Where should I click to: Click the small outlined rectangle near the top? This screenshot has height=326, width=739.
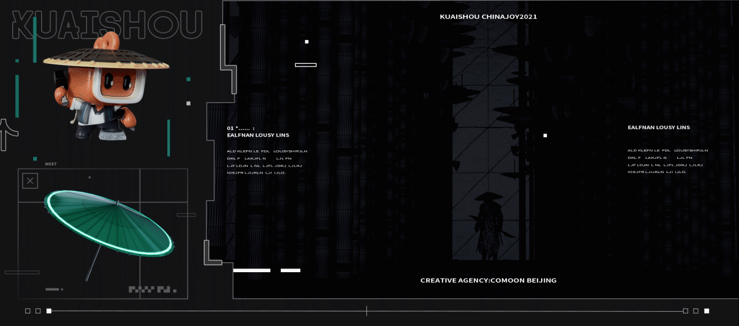point(306,65)
